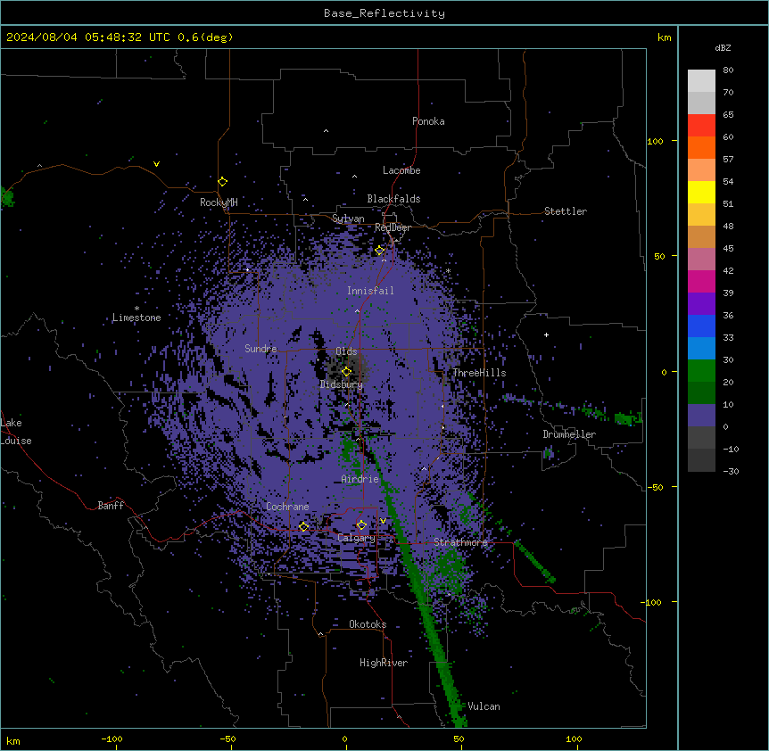Click the Airdrie city label
Viewport: 769px width, 751px height.
click(x=360, y=479)
